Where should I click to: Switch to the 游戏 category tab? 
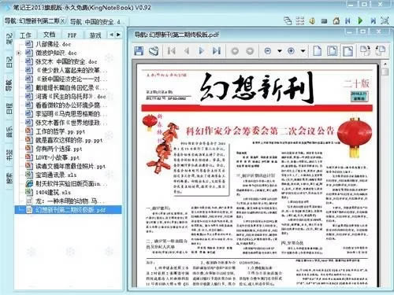pos(95,35)
